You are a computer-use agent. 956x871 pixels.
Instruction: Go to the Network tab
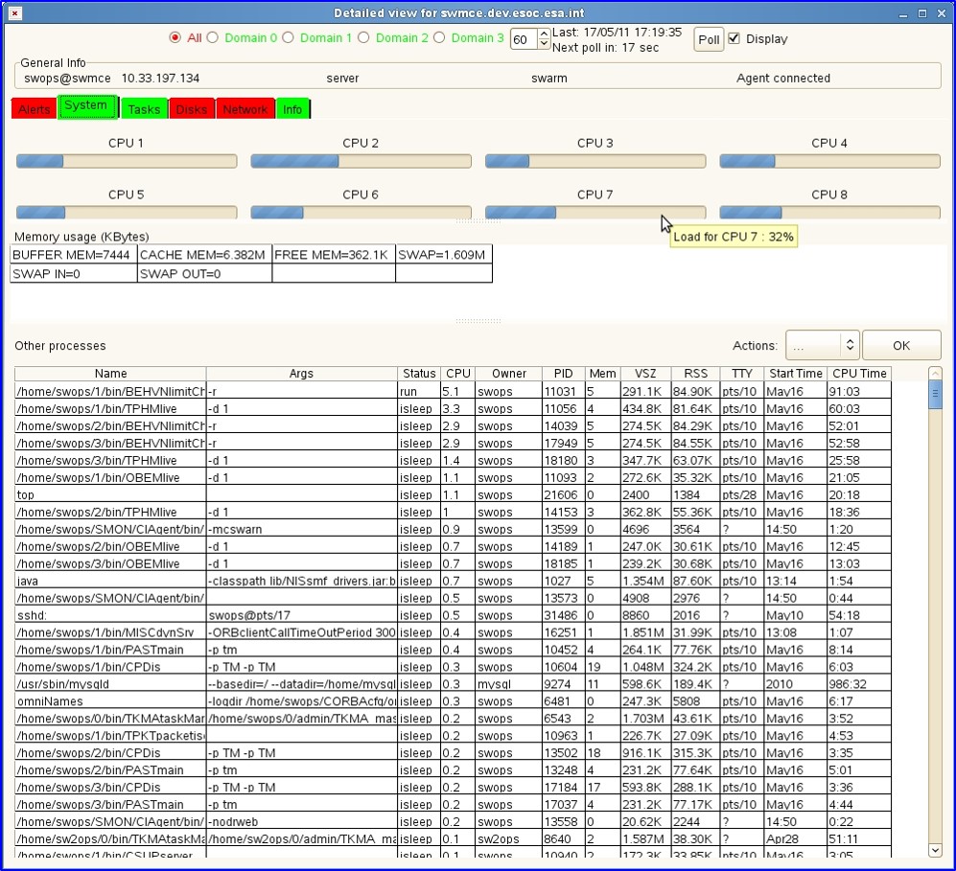coord(245,109)
